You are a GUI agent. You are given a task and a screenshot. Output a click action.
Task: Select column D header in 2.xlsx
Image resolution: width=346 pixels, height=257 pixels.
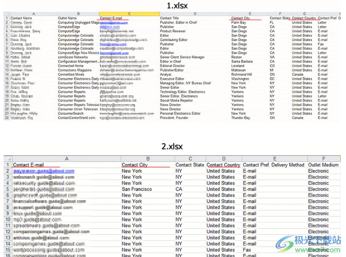224,159
